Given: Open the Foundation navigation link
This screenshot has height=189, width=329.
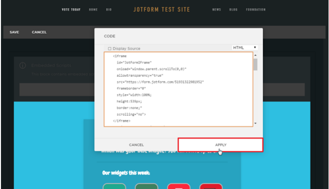Looking at the screenshot, I should [256, 10].
